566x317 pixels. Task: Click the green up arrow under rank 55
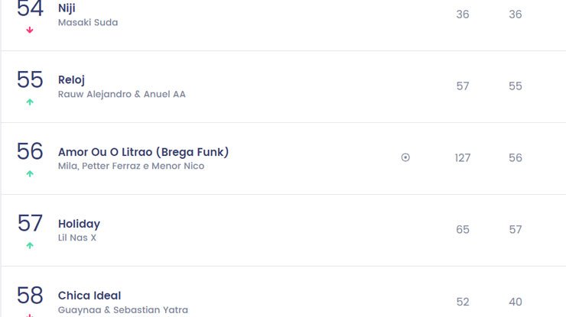[x=30, y=102]
